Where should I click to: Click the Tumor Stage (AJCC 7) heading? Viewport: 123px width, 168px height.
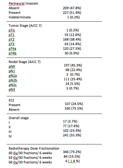coord(25,26)
